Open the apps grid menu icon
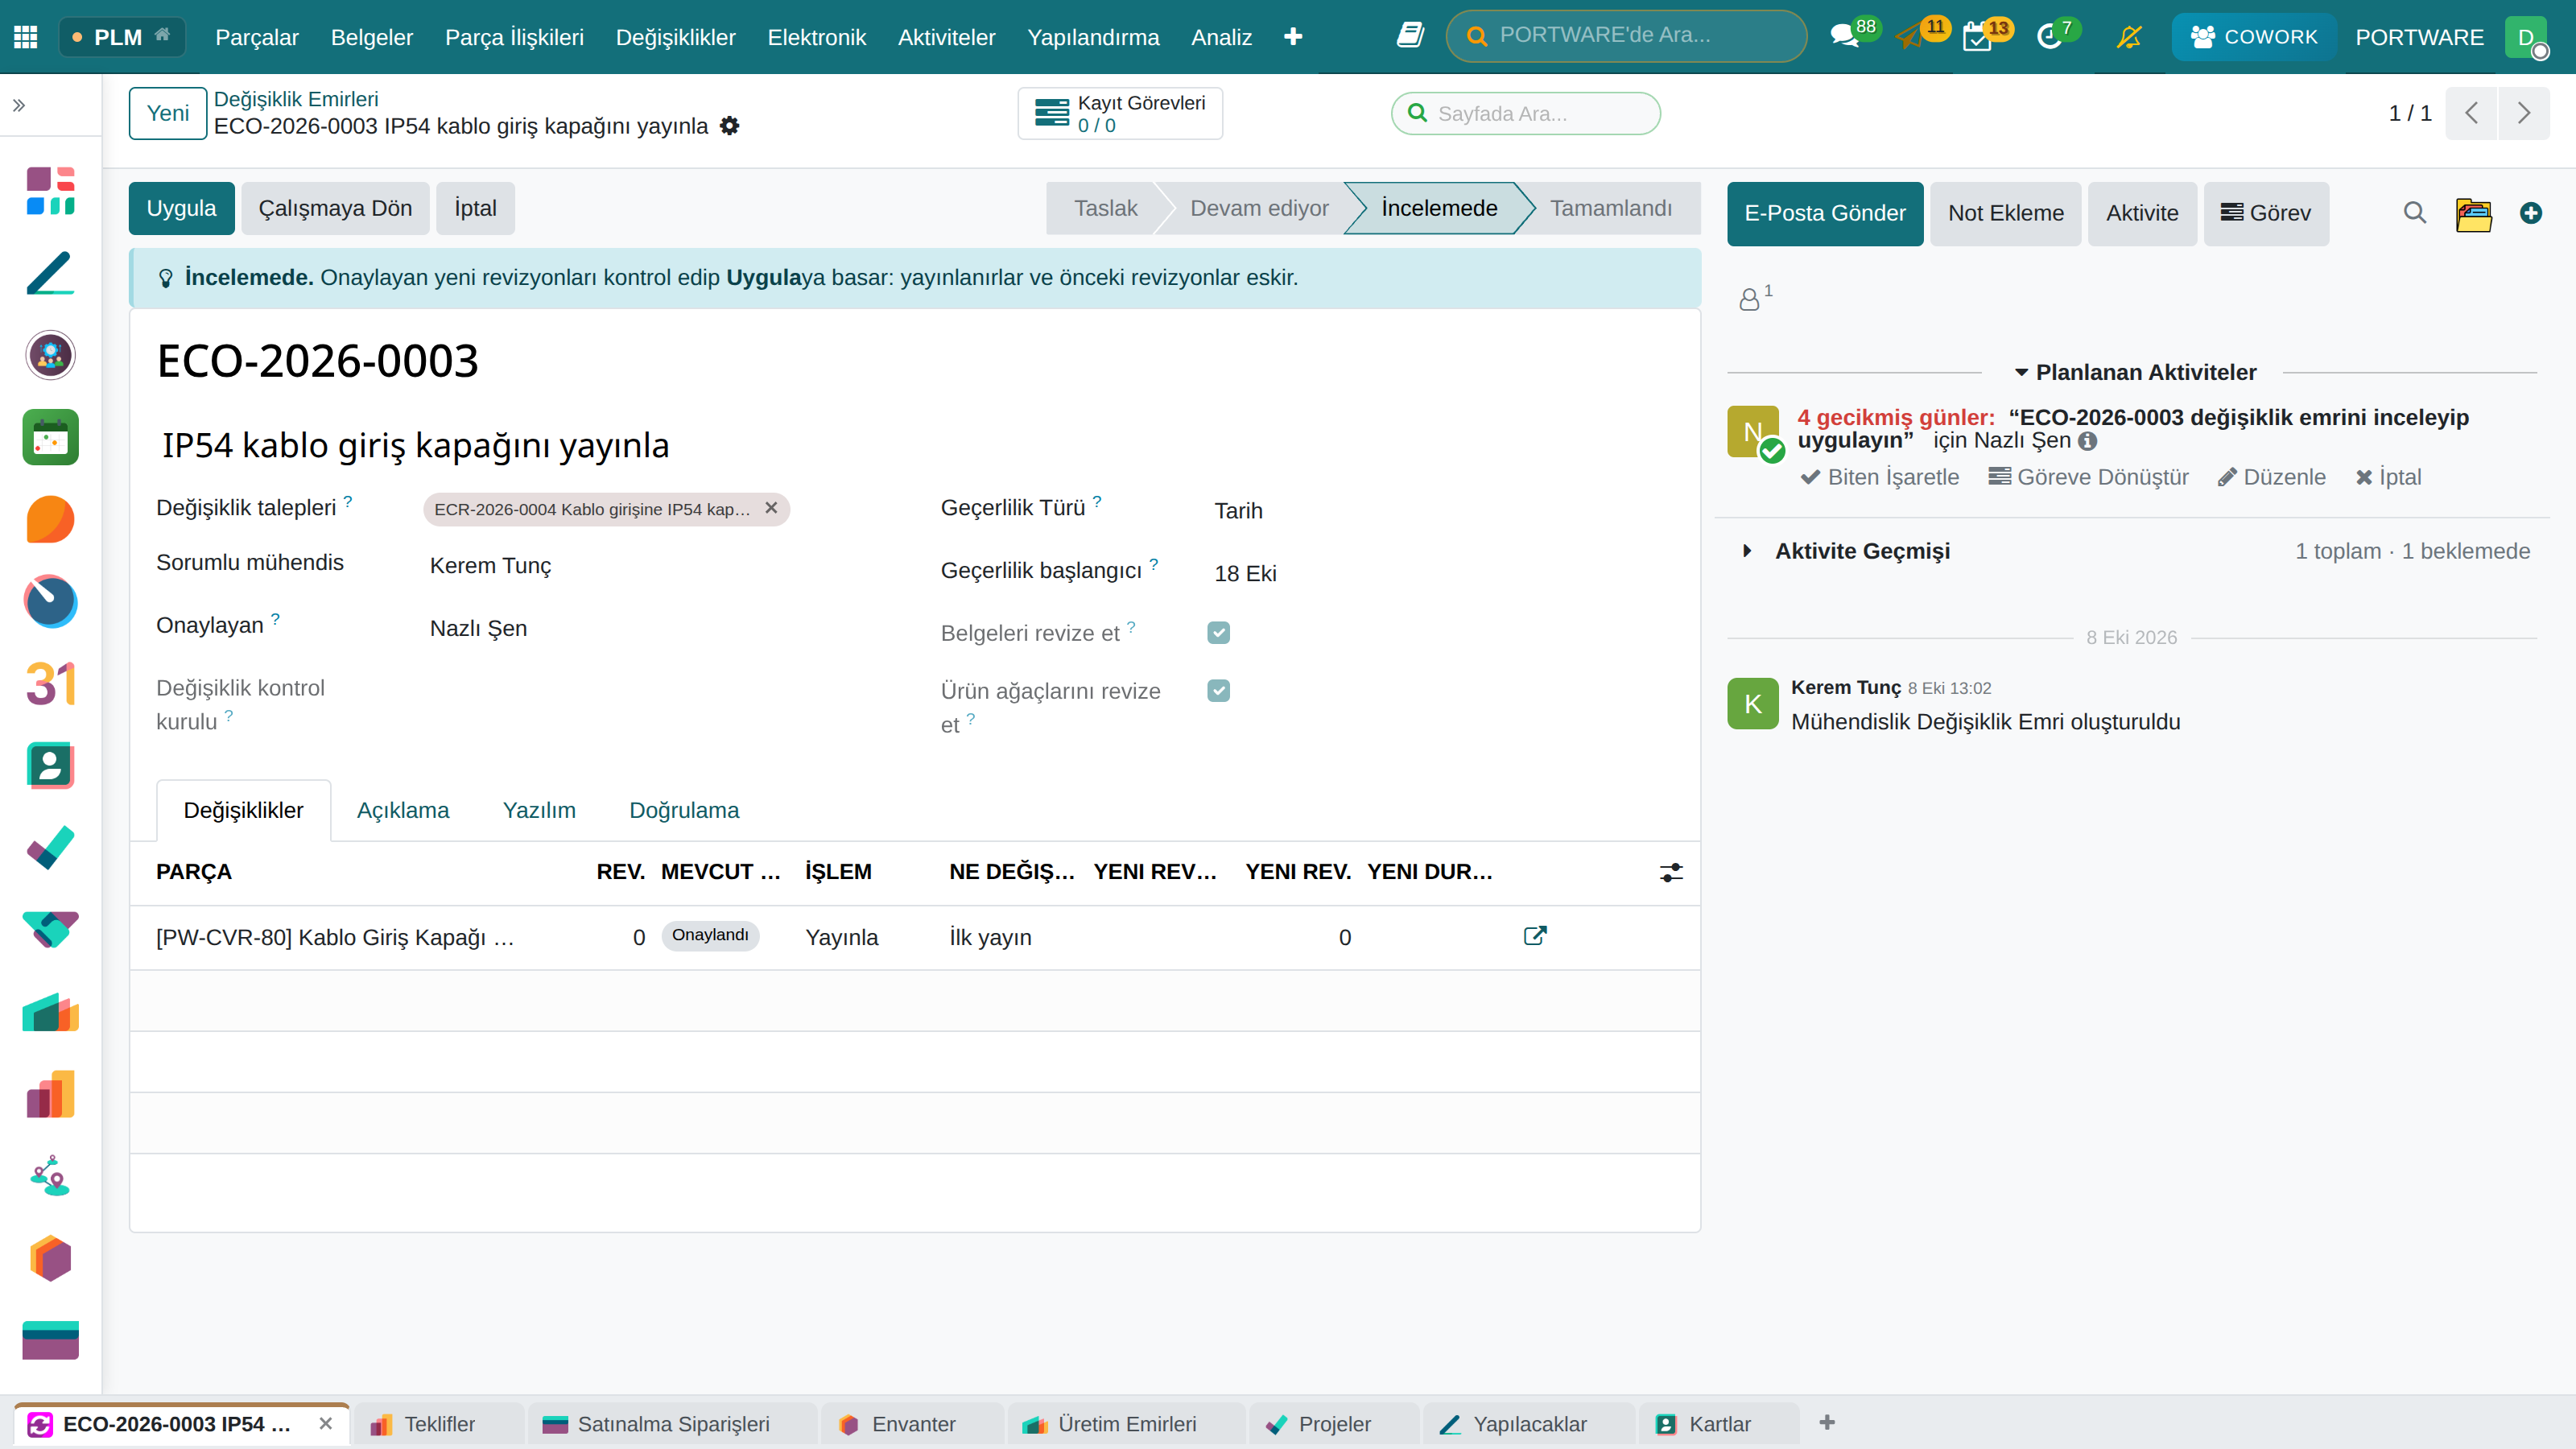The image size is (2576, 1449). point(26,37)
